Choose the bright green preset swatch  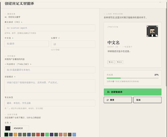coord(47,135)
